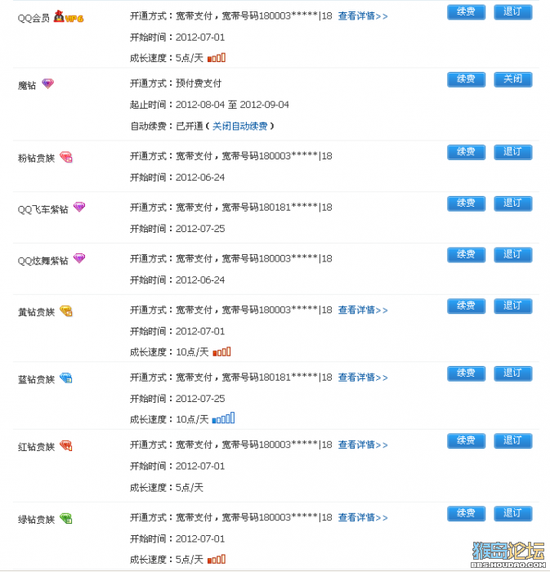The width and height of the screenshot is (550, 572).
Task: Click QQ飞车紫钻 start date 2012-07-25
Action: (200, 229)
